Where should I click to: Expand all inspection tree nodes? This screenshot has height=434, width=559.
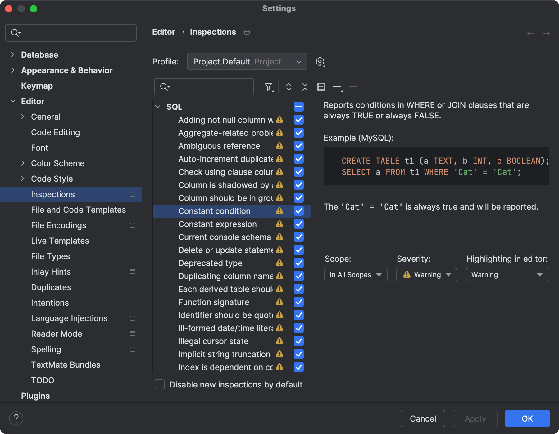(289, 87)
